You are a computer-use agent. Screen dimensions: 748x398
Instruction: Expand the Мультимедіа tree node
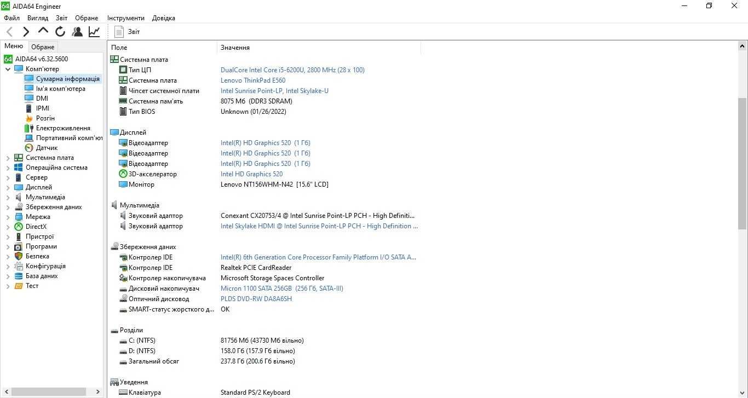[8, 197]
